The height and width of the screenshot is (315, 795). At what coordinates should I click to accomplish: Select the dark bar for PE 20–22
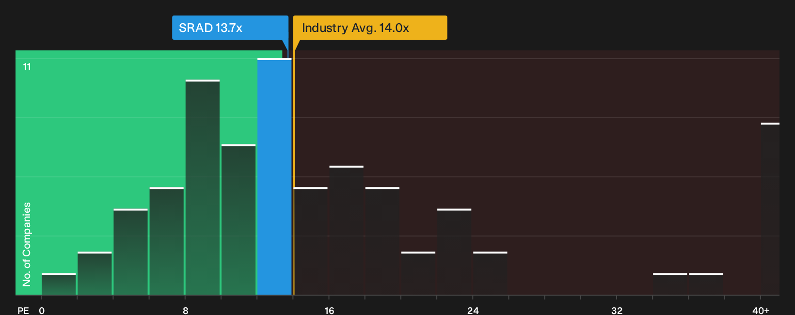point(418,273)
